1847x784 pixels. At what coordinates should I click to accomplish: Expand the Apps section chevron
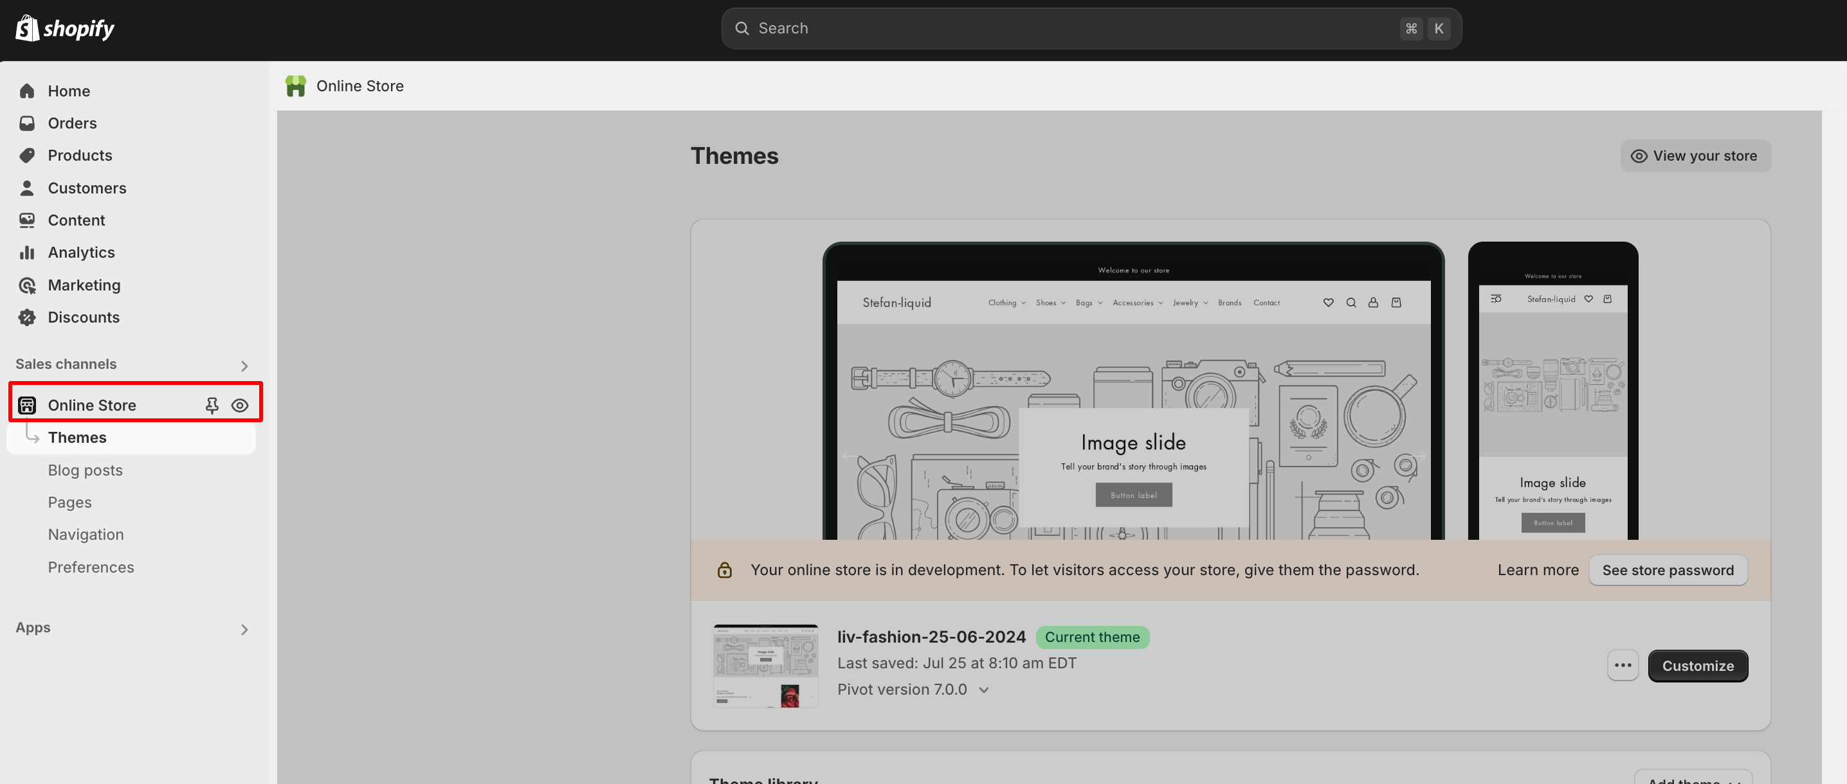(244, 629)
